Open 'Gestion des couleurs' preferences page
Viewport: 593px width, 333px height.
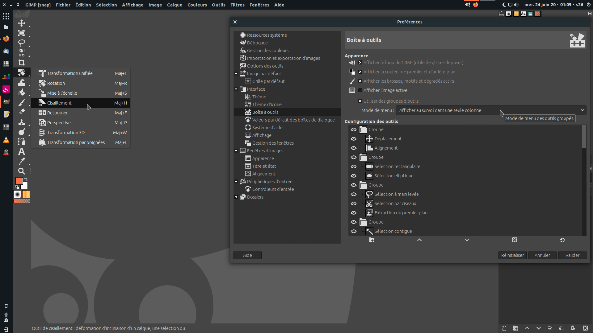coord(267,51)
